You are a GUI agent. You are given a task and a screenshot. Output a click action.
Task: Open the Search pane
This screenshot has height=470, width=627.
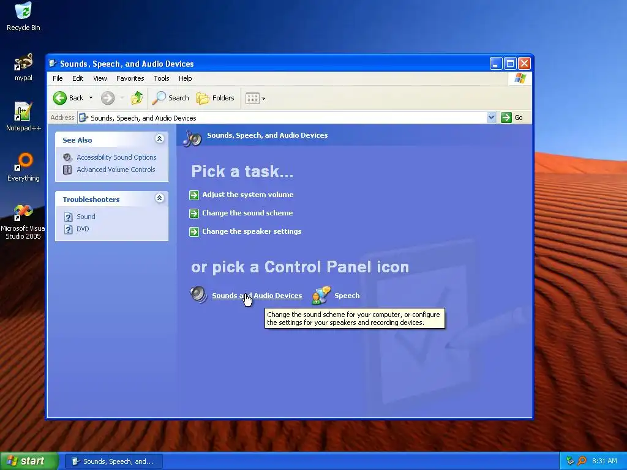click(x=171, y=98)
